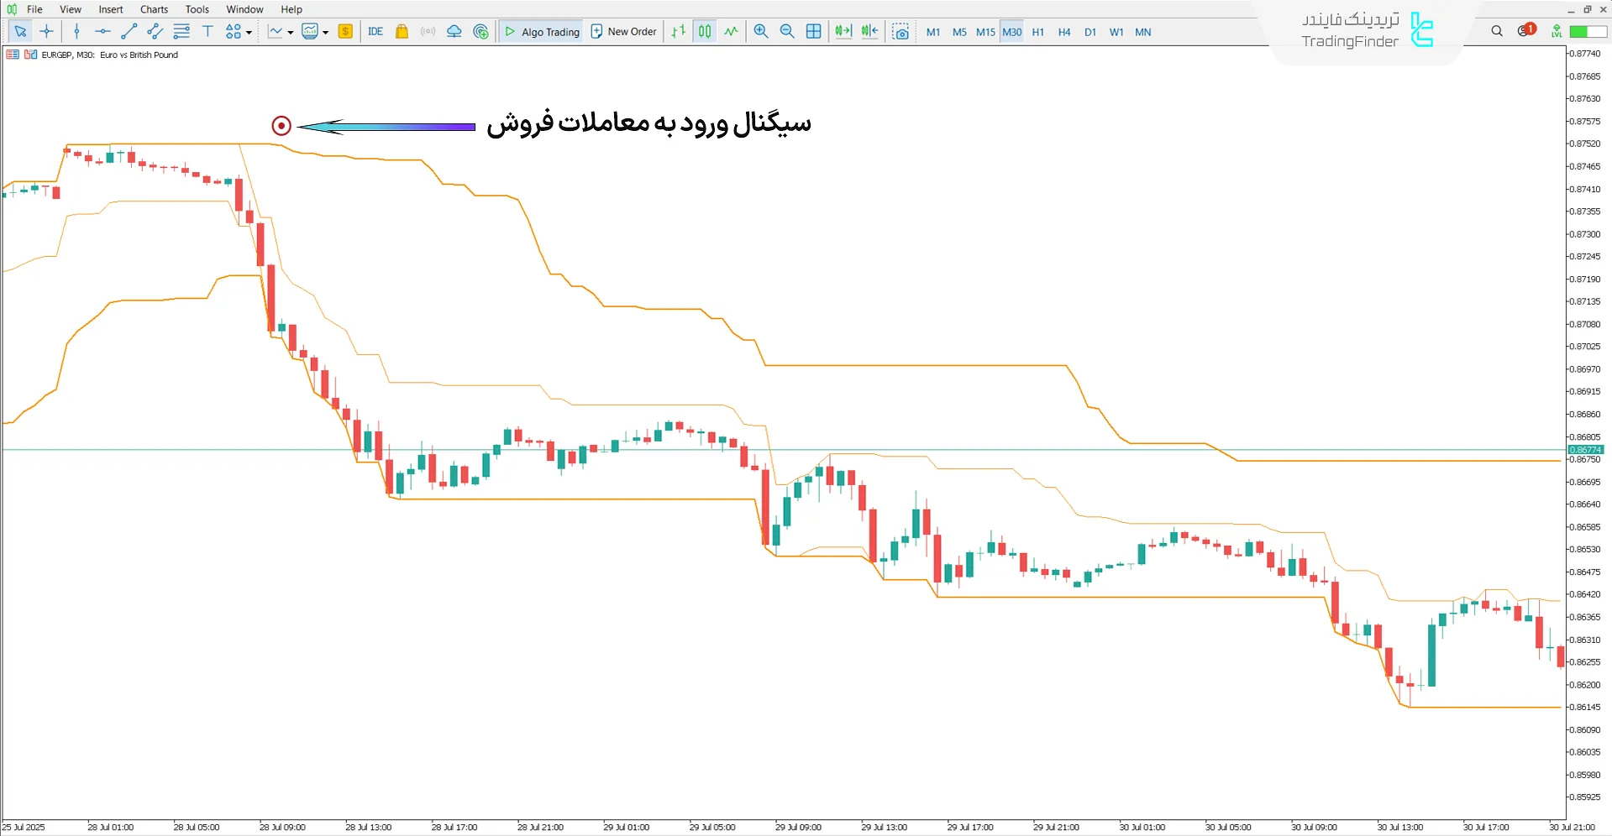Open the Market shopping bag icon
Viewport: 1612px width, 836px height.
click(x=402, y=32)
